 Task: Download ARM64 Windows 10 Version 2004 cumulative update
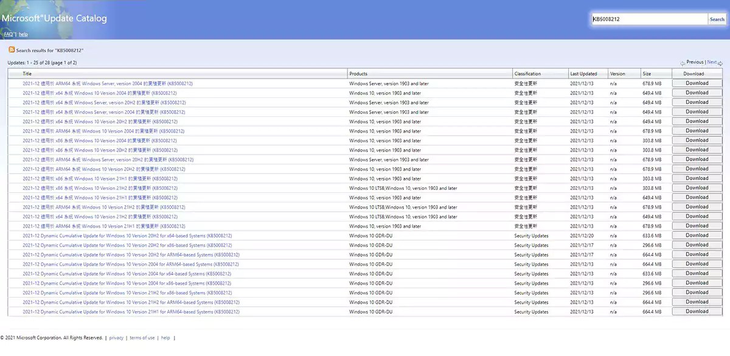pos(697,131)
